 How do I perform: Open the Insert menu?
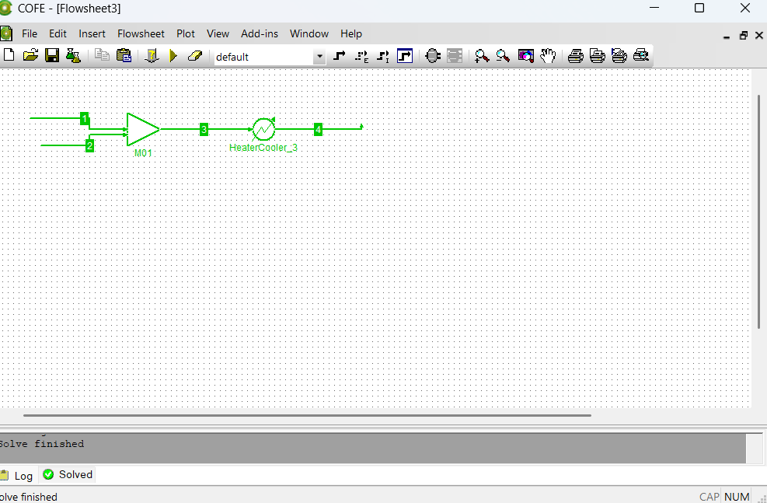tap(92, 33)
